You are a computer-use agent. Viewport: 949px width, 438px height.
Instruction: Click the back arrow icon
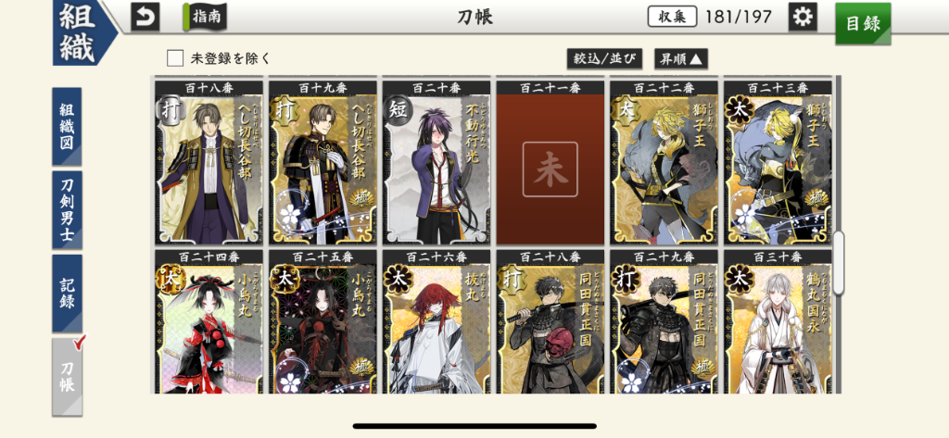[x=146, y=17]
